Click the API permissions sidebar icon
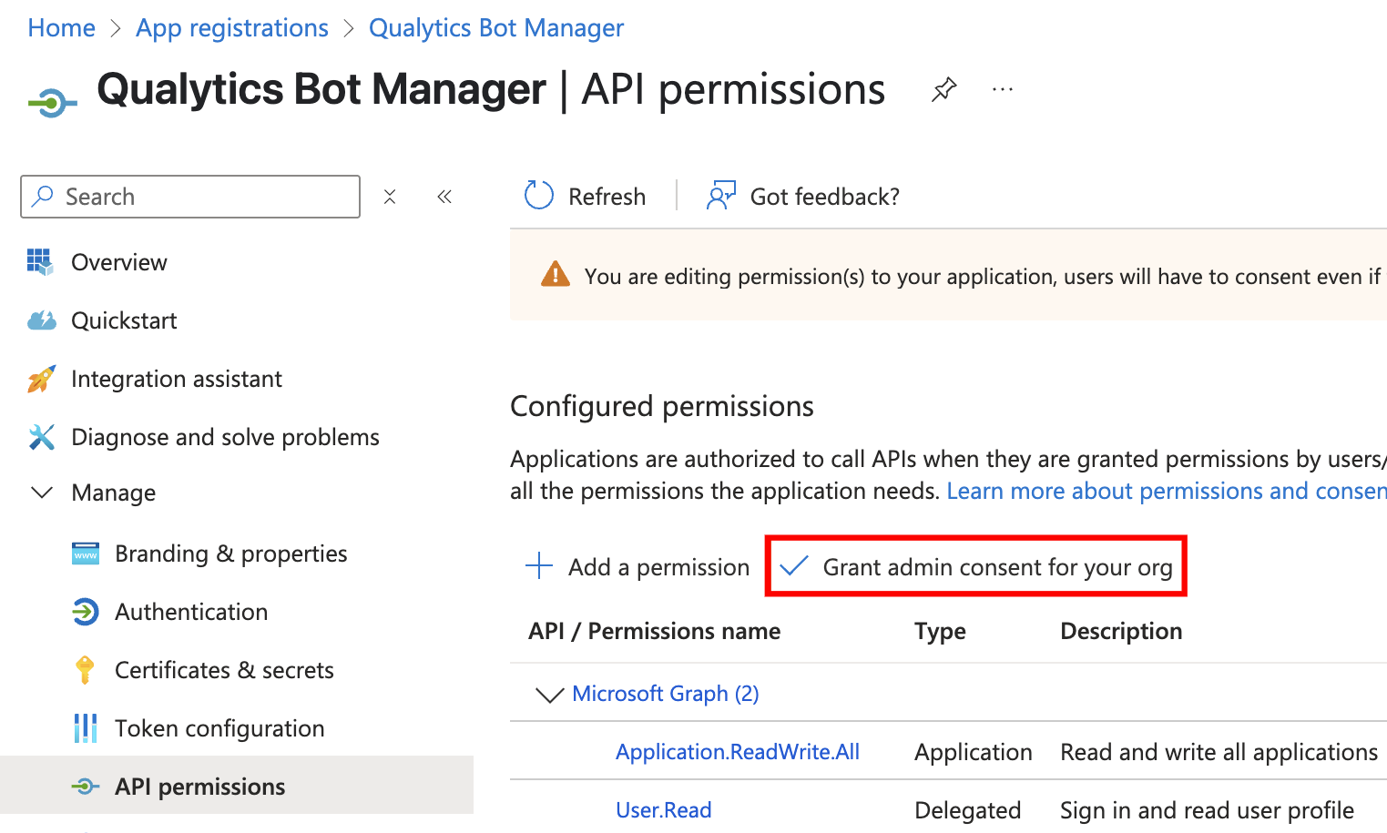1387x833 pixels. pyautogui.click(x=86, y=787)
